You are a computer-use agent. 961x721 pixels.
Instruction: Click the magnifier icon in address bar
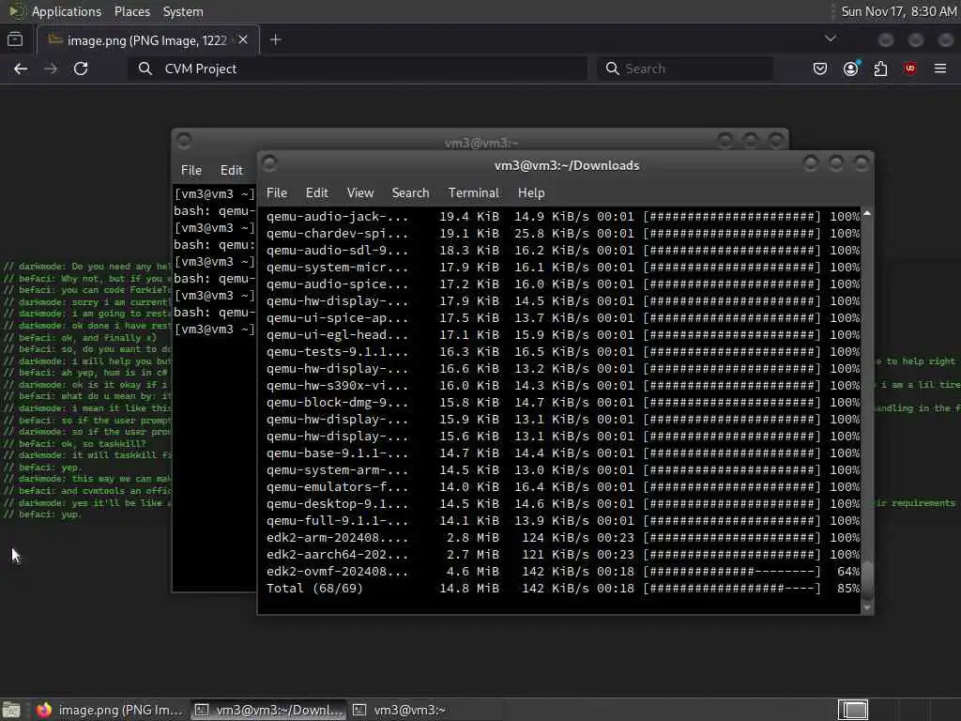(145, 69)
